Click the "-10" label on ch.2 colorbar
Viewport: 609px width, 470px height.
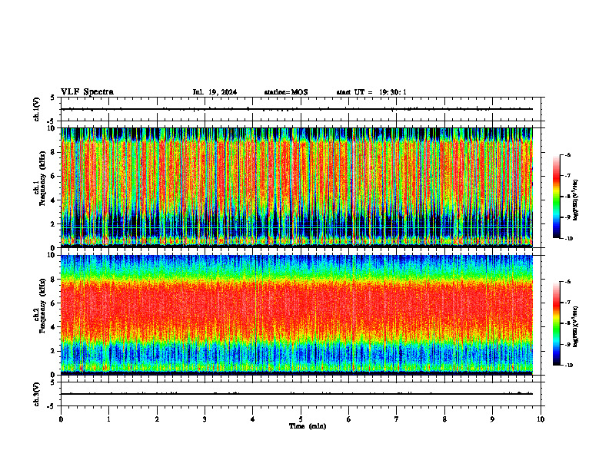tap(568, 366)
